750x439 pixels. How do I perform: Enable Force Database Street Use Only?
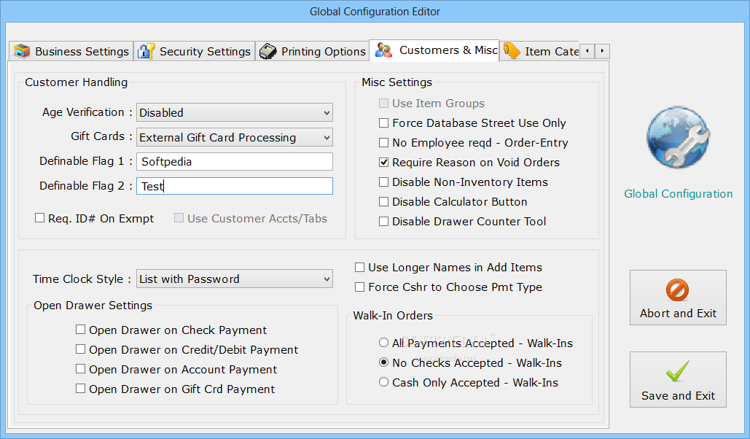[x=384, y=123]
